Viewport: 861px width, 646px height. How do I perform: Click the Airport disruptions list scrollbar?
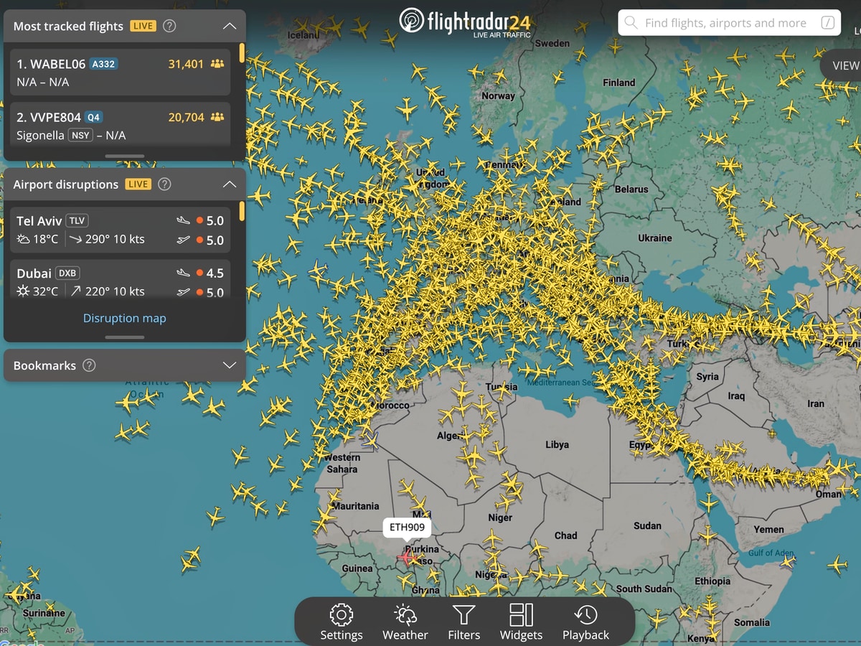pos(242,211)
